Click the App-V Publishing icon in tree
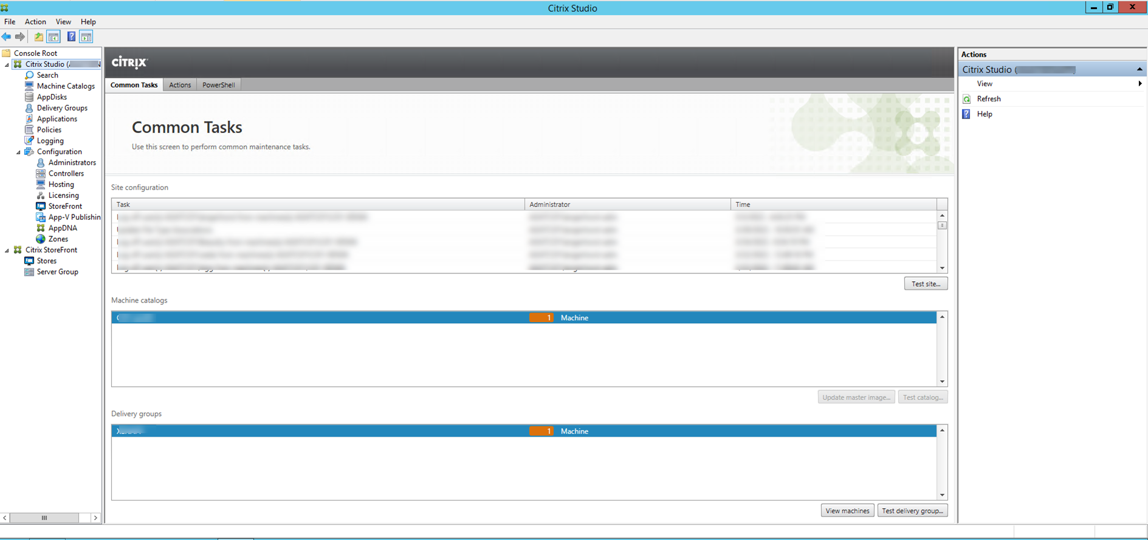The height and width of the screenshot is (540, 1148). click(x=41, y=217)
